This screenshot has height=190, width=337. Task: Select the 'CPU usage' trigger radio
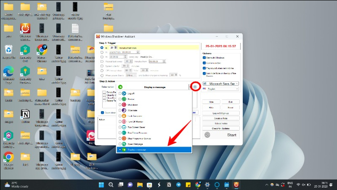pos(102,71)
